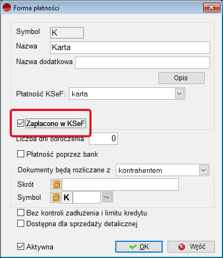Click the bold K prefix box
This screenshot has height=258, width=223.
67,197
